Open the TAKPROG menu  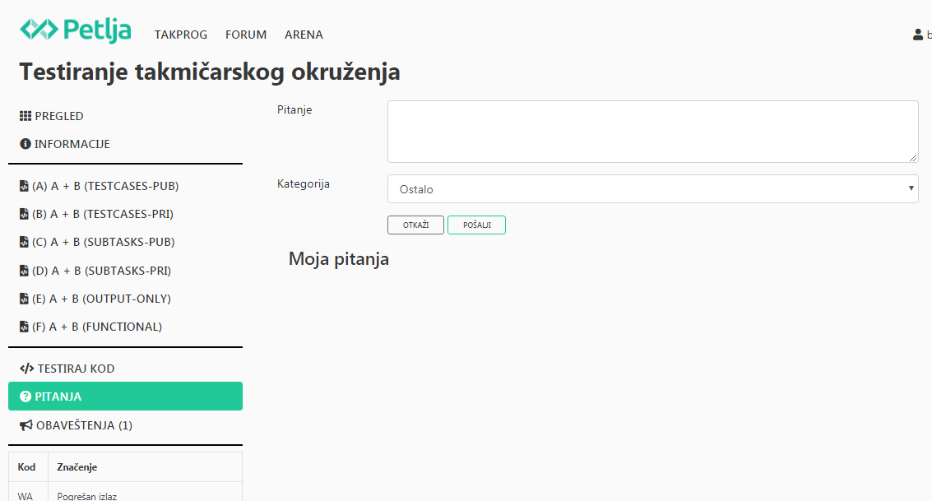click(x=180, y=35)
